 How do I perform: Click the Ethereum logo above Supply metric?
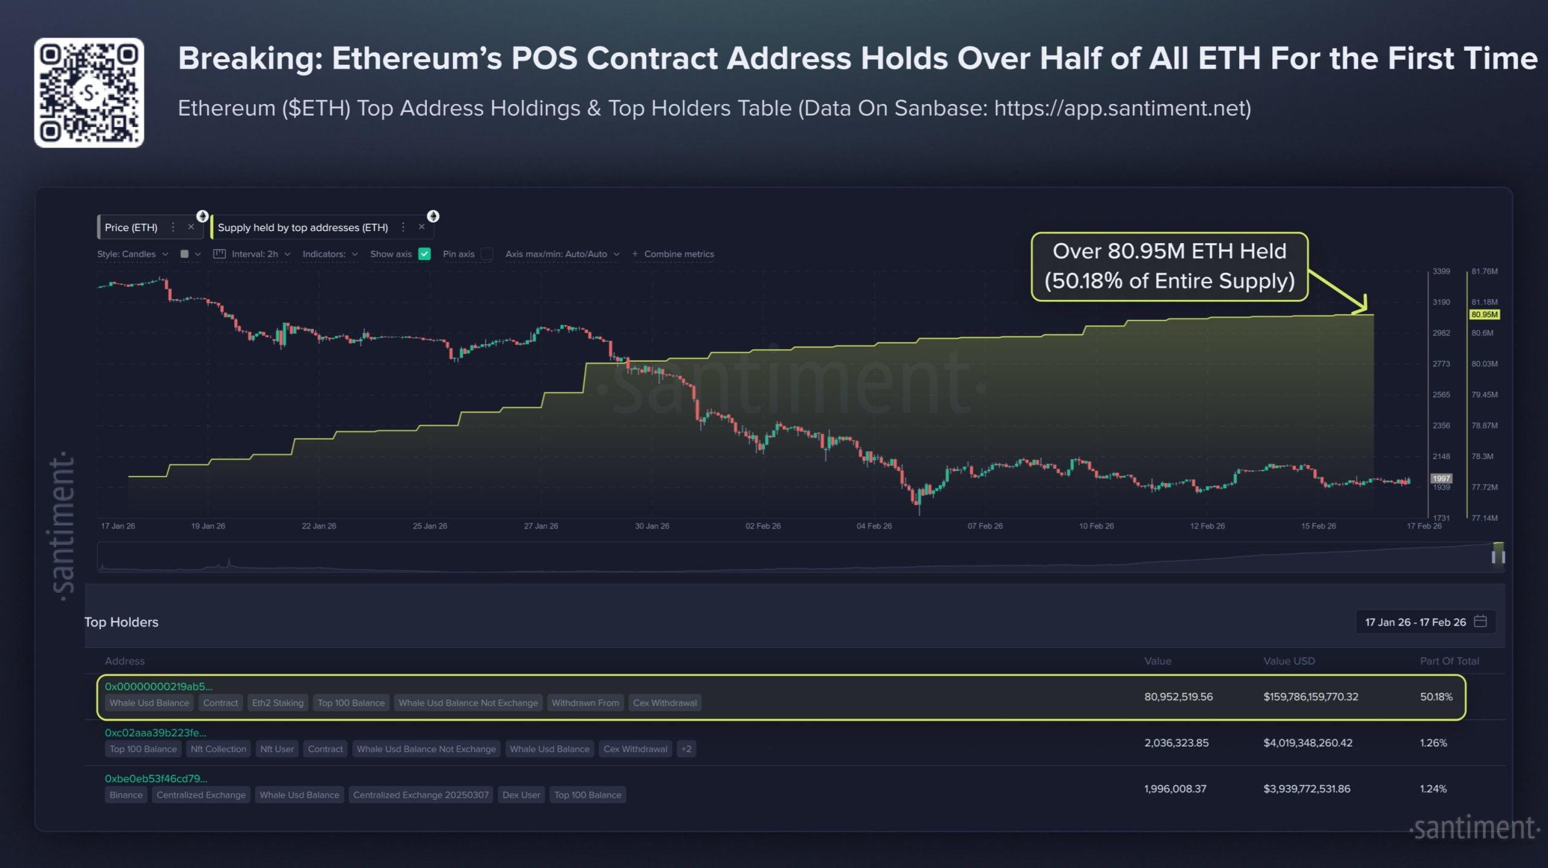[x=433, y=217]
